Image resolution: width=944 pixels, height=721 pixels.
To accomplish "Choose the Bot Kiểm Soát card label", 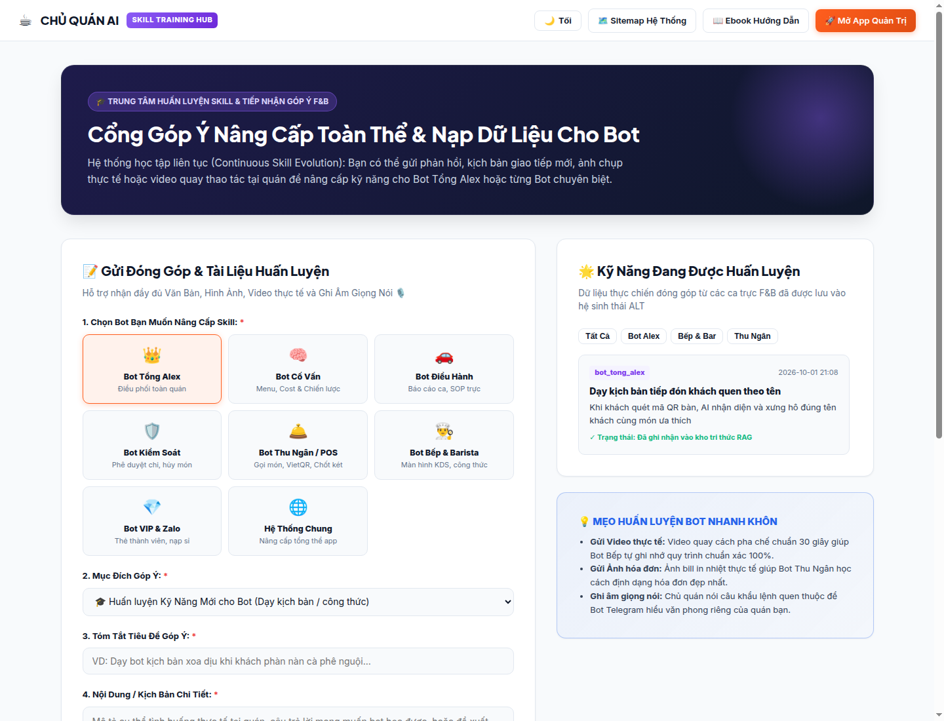I will pos(152,453).
